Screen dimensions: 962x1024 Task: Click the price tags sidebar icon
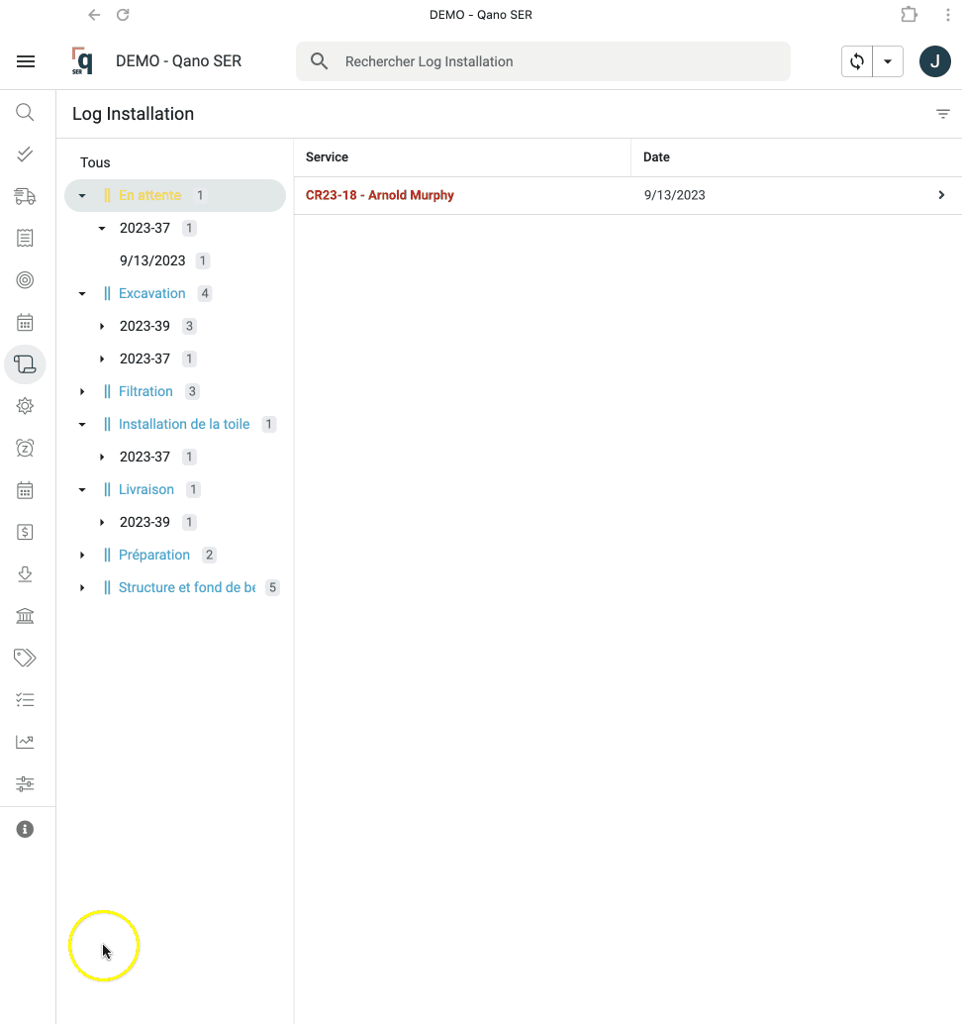point(25,658)
